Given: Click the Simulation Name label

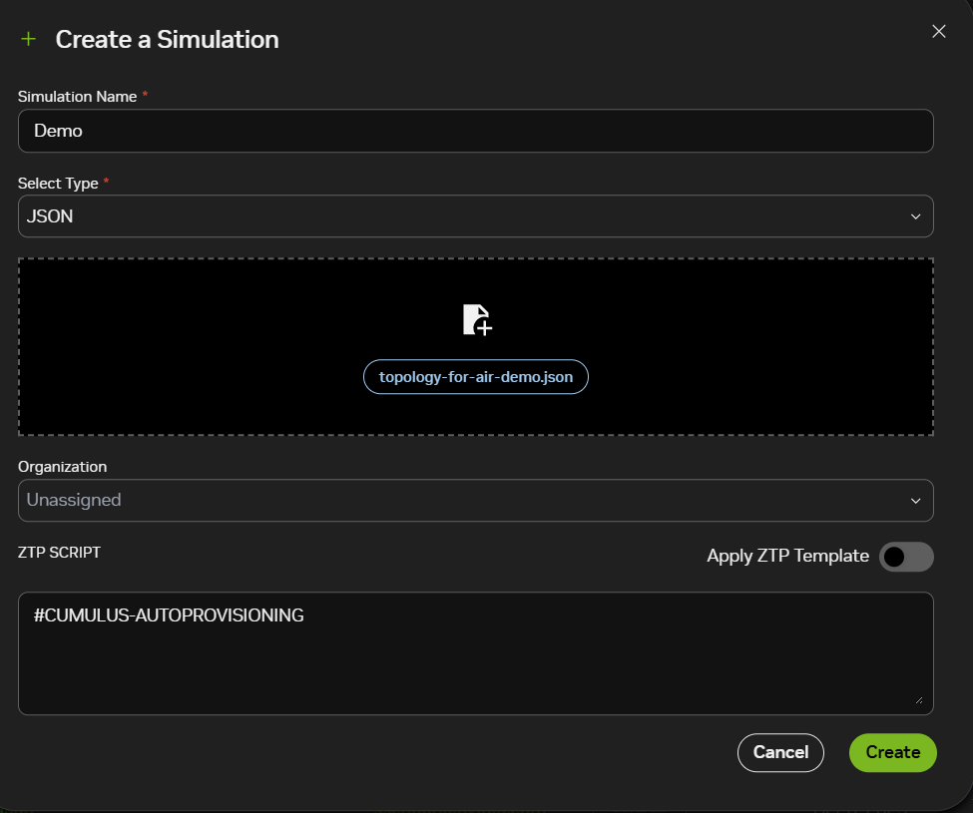Looking at the screenshot, I should [x=78, y=96].
